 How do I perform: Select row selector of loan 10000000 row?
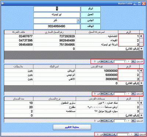tap(141, 71)
